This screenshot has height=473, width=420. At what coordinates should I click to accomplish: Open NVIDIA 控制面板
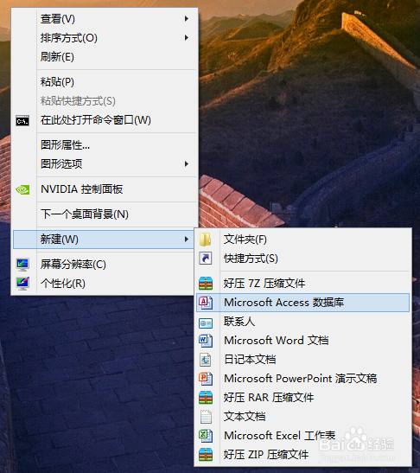(x=105, y=189)
